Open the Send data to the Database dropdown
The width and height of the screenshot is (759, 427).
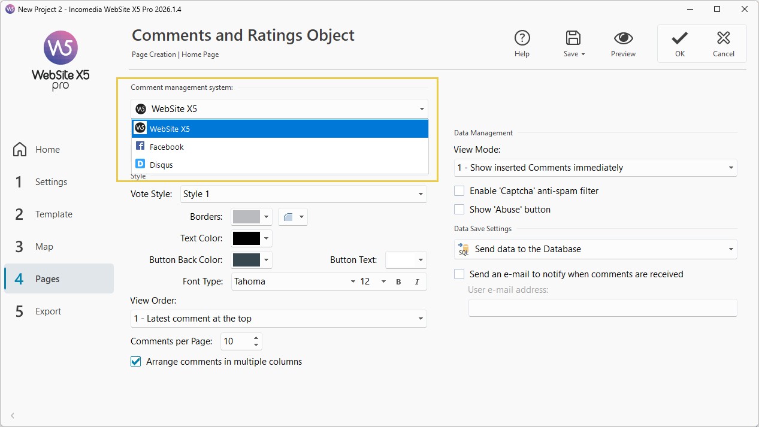tap(595, 249)
